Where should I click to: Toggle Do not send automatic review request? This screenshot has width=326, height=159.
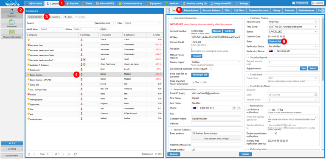pyautogui.click(x=211, y=69)
